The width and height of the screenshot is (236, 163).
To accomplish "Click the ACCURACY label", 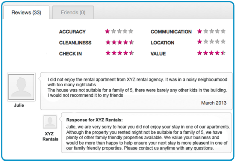I will pos(72,32).
